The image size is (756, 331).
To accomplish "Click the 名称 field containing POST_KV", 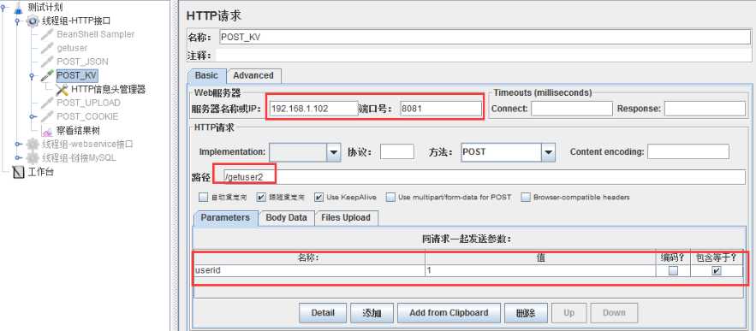I will click(x=485, y=37).
